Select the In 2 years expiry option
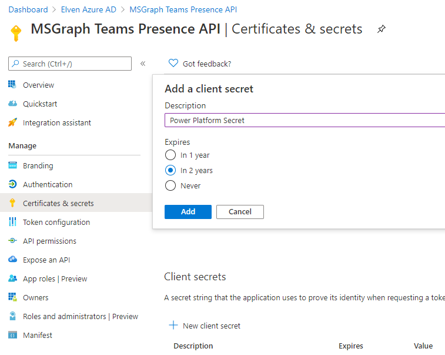 pos(170,170)
